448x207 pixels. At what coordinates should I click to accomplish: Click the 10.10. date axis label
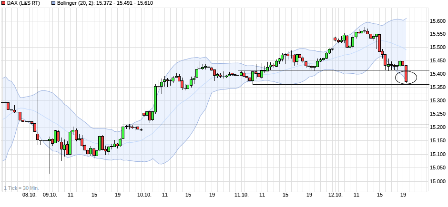click(x=144, y=195)
